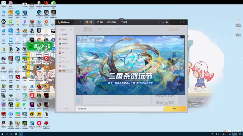The width and height of the screenshot is (243, 136).
Task: Select 三国杀 in the WeGame sidebar
Action: pos(65,71)
